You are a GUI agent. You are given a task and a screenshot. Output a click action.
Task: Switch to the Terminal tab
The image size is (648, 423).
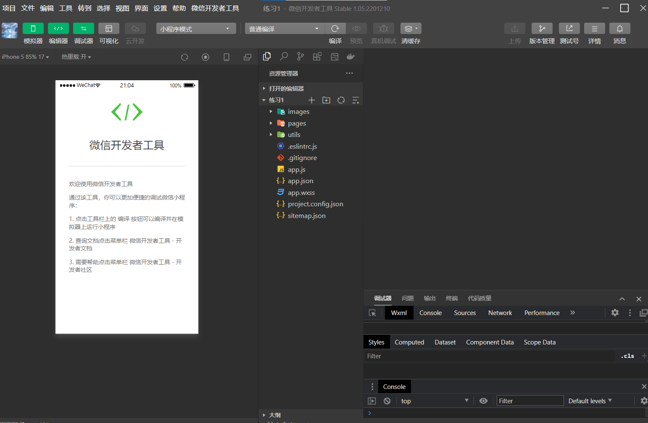[x=452, y=298]
